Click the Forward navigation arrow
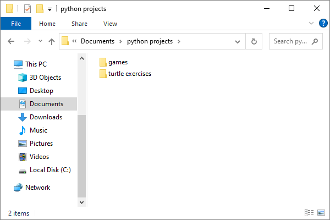The width and height of the screenshot is (330, 220). (x=27, y=41)
